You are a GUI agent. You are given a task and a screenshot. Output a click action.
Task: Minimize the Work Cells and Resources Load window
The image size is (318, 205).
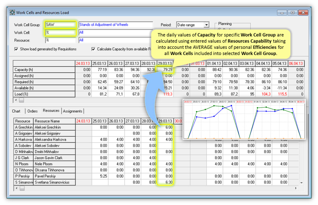click(282, 13)
